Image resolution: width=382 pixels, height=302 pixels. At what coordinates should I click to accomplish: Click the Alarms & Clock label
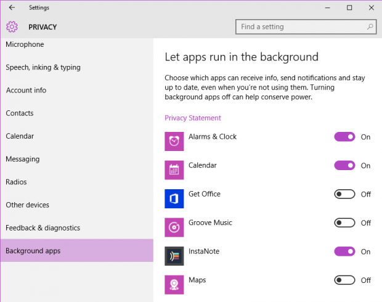(213, 137)
